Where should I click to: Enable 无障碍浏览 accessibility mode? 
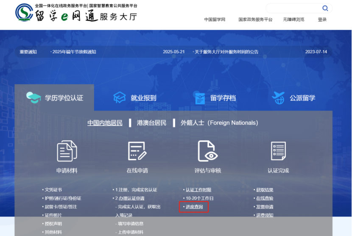293,19
